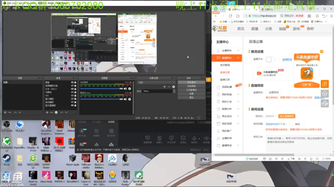Open 分类 in Douyu top navigation
Viewport: 334px width, 187px height.
[268, 29]
